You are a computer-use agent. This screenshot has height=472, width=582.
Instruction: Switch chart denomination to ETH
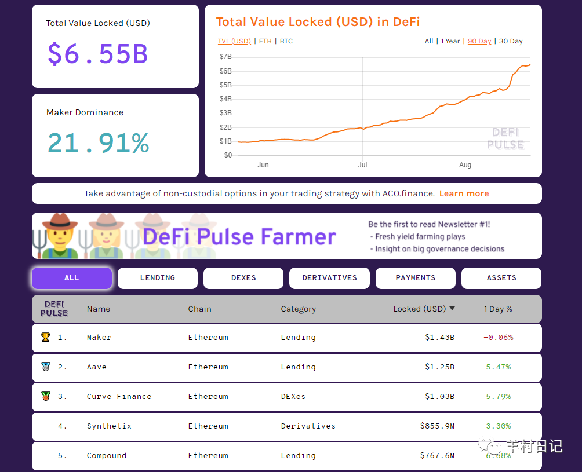coord(265,41)
